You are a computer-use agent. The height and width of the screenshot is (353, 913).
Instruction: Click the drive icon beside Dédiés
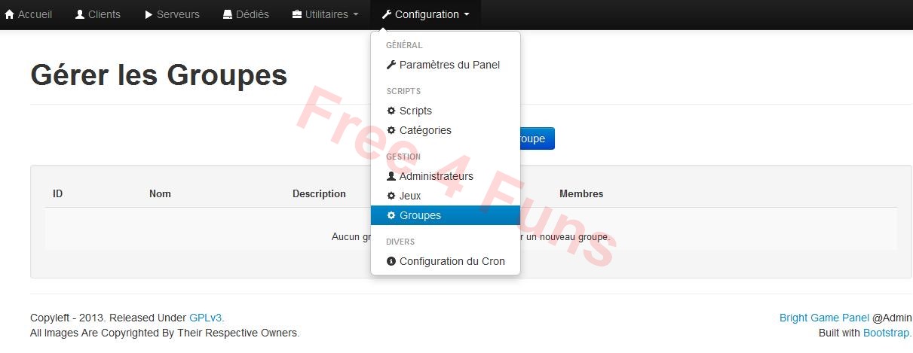228,14
